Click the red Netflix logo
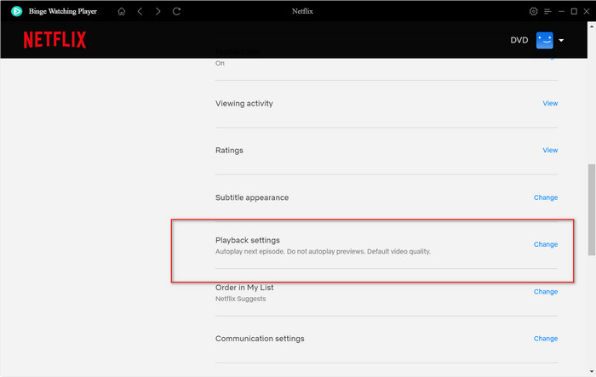The width and height of the screenshot is (596, 377). click(x=54, y=40)
